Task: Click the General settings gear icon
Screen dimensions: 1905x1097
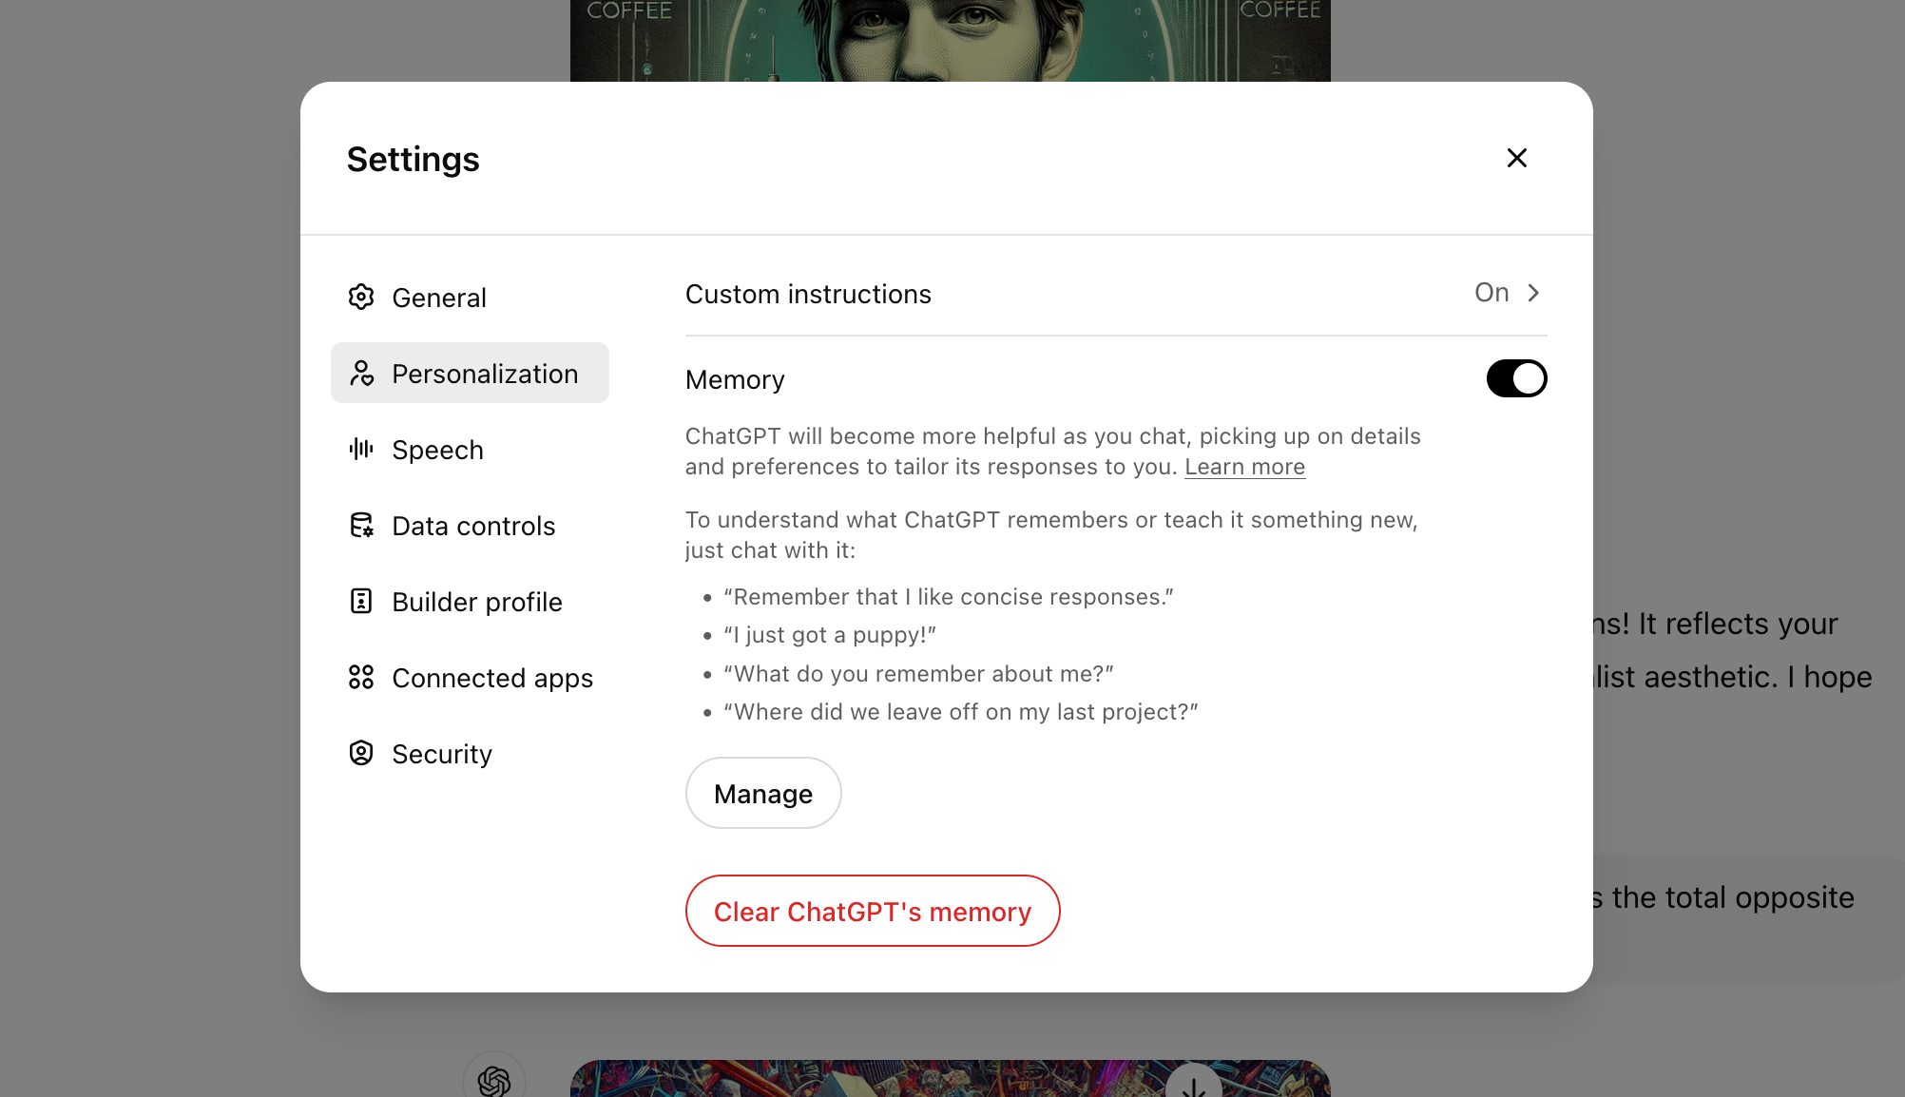Action: 361,296
